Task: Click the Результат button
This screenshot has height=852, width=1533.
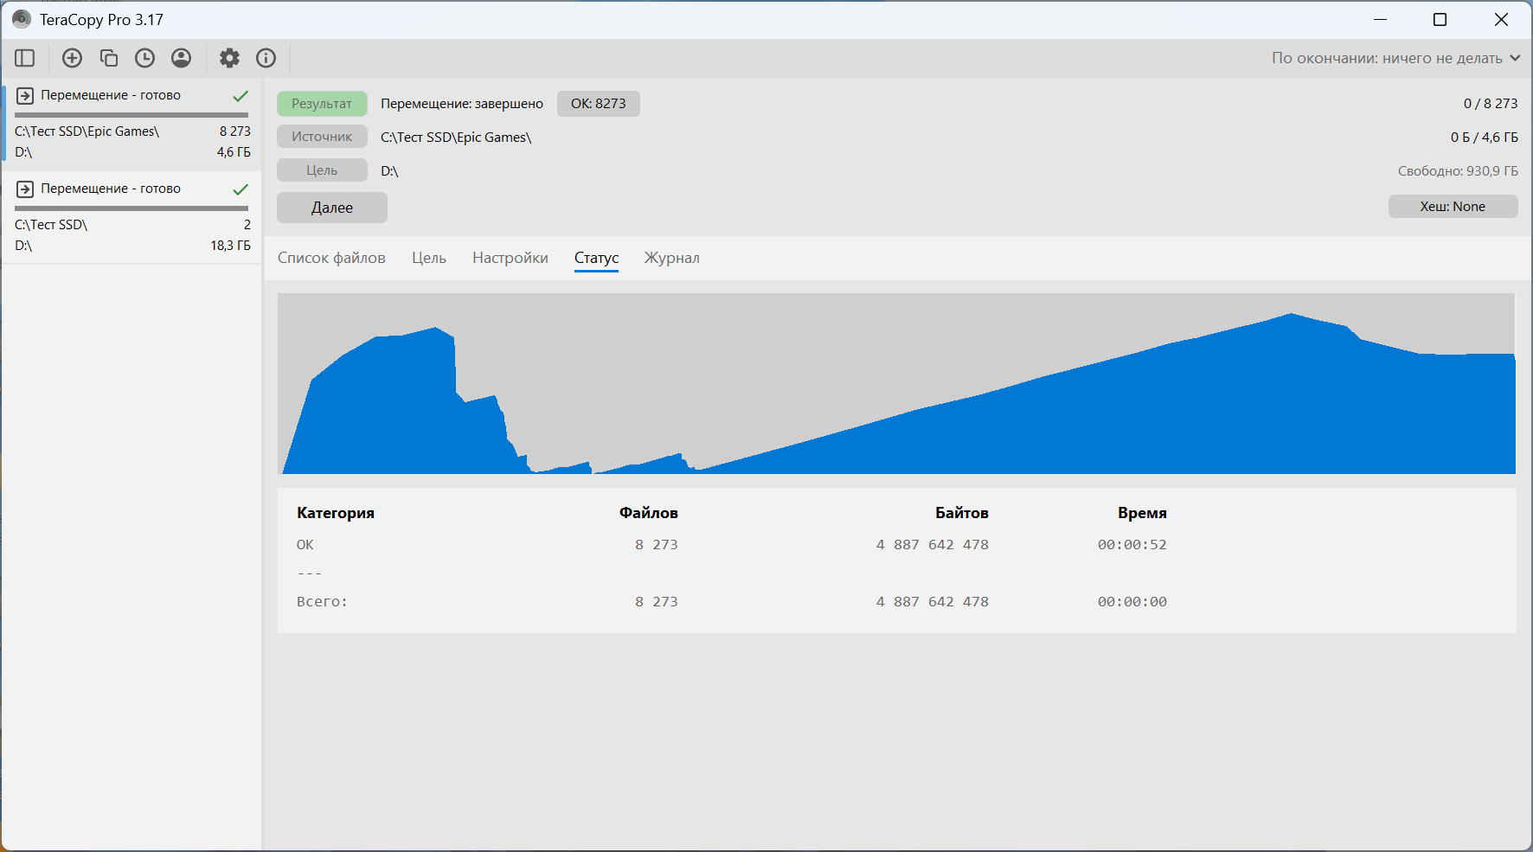Action: click(x=322, y=104)
